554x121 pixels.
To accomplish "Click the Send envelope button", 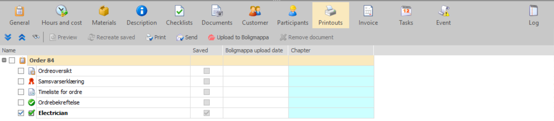I will click(187, 37).
